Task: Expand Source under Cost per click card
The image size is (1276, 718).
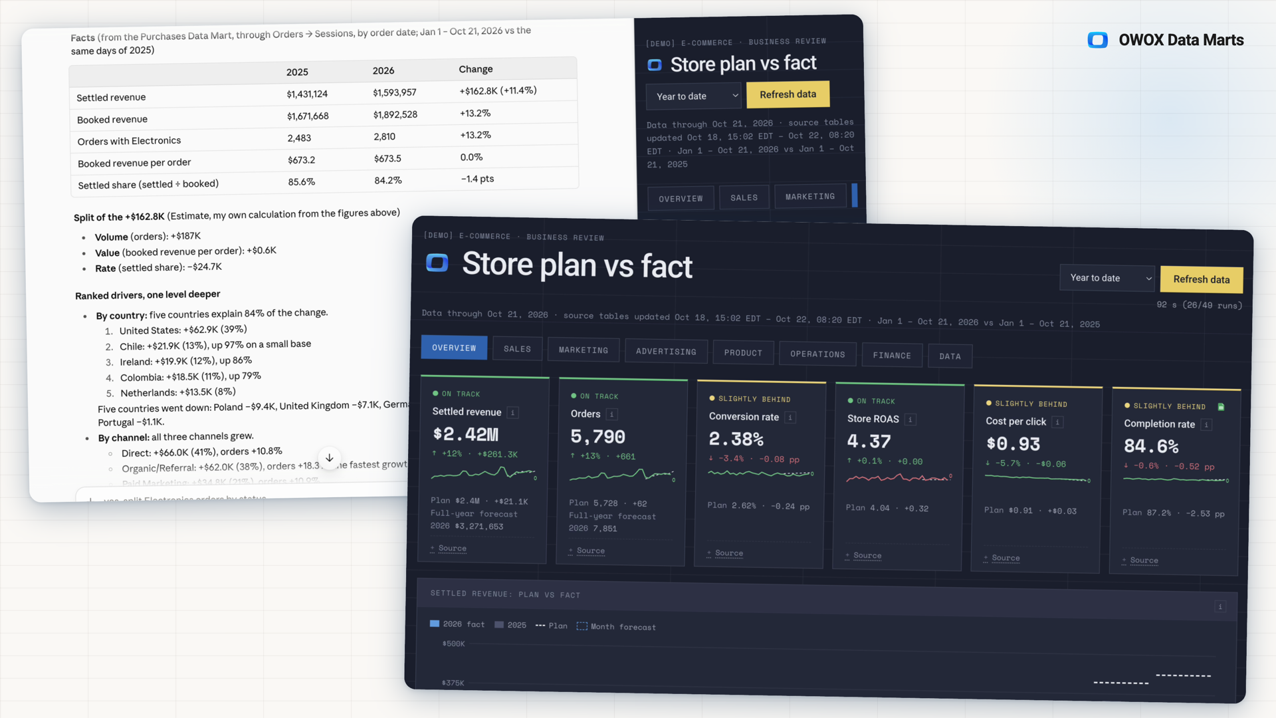Action: click(x=1002, y=558)
